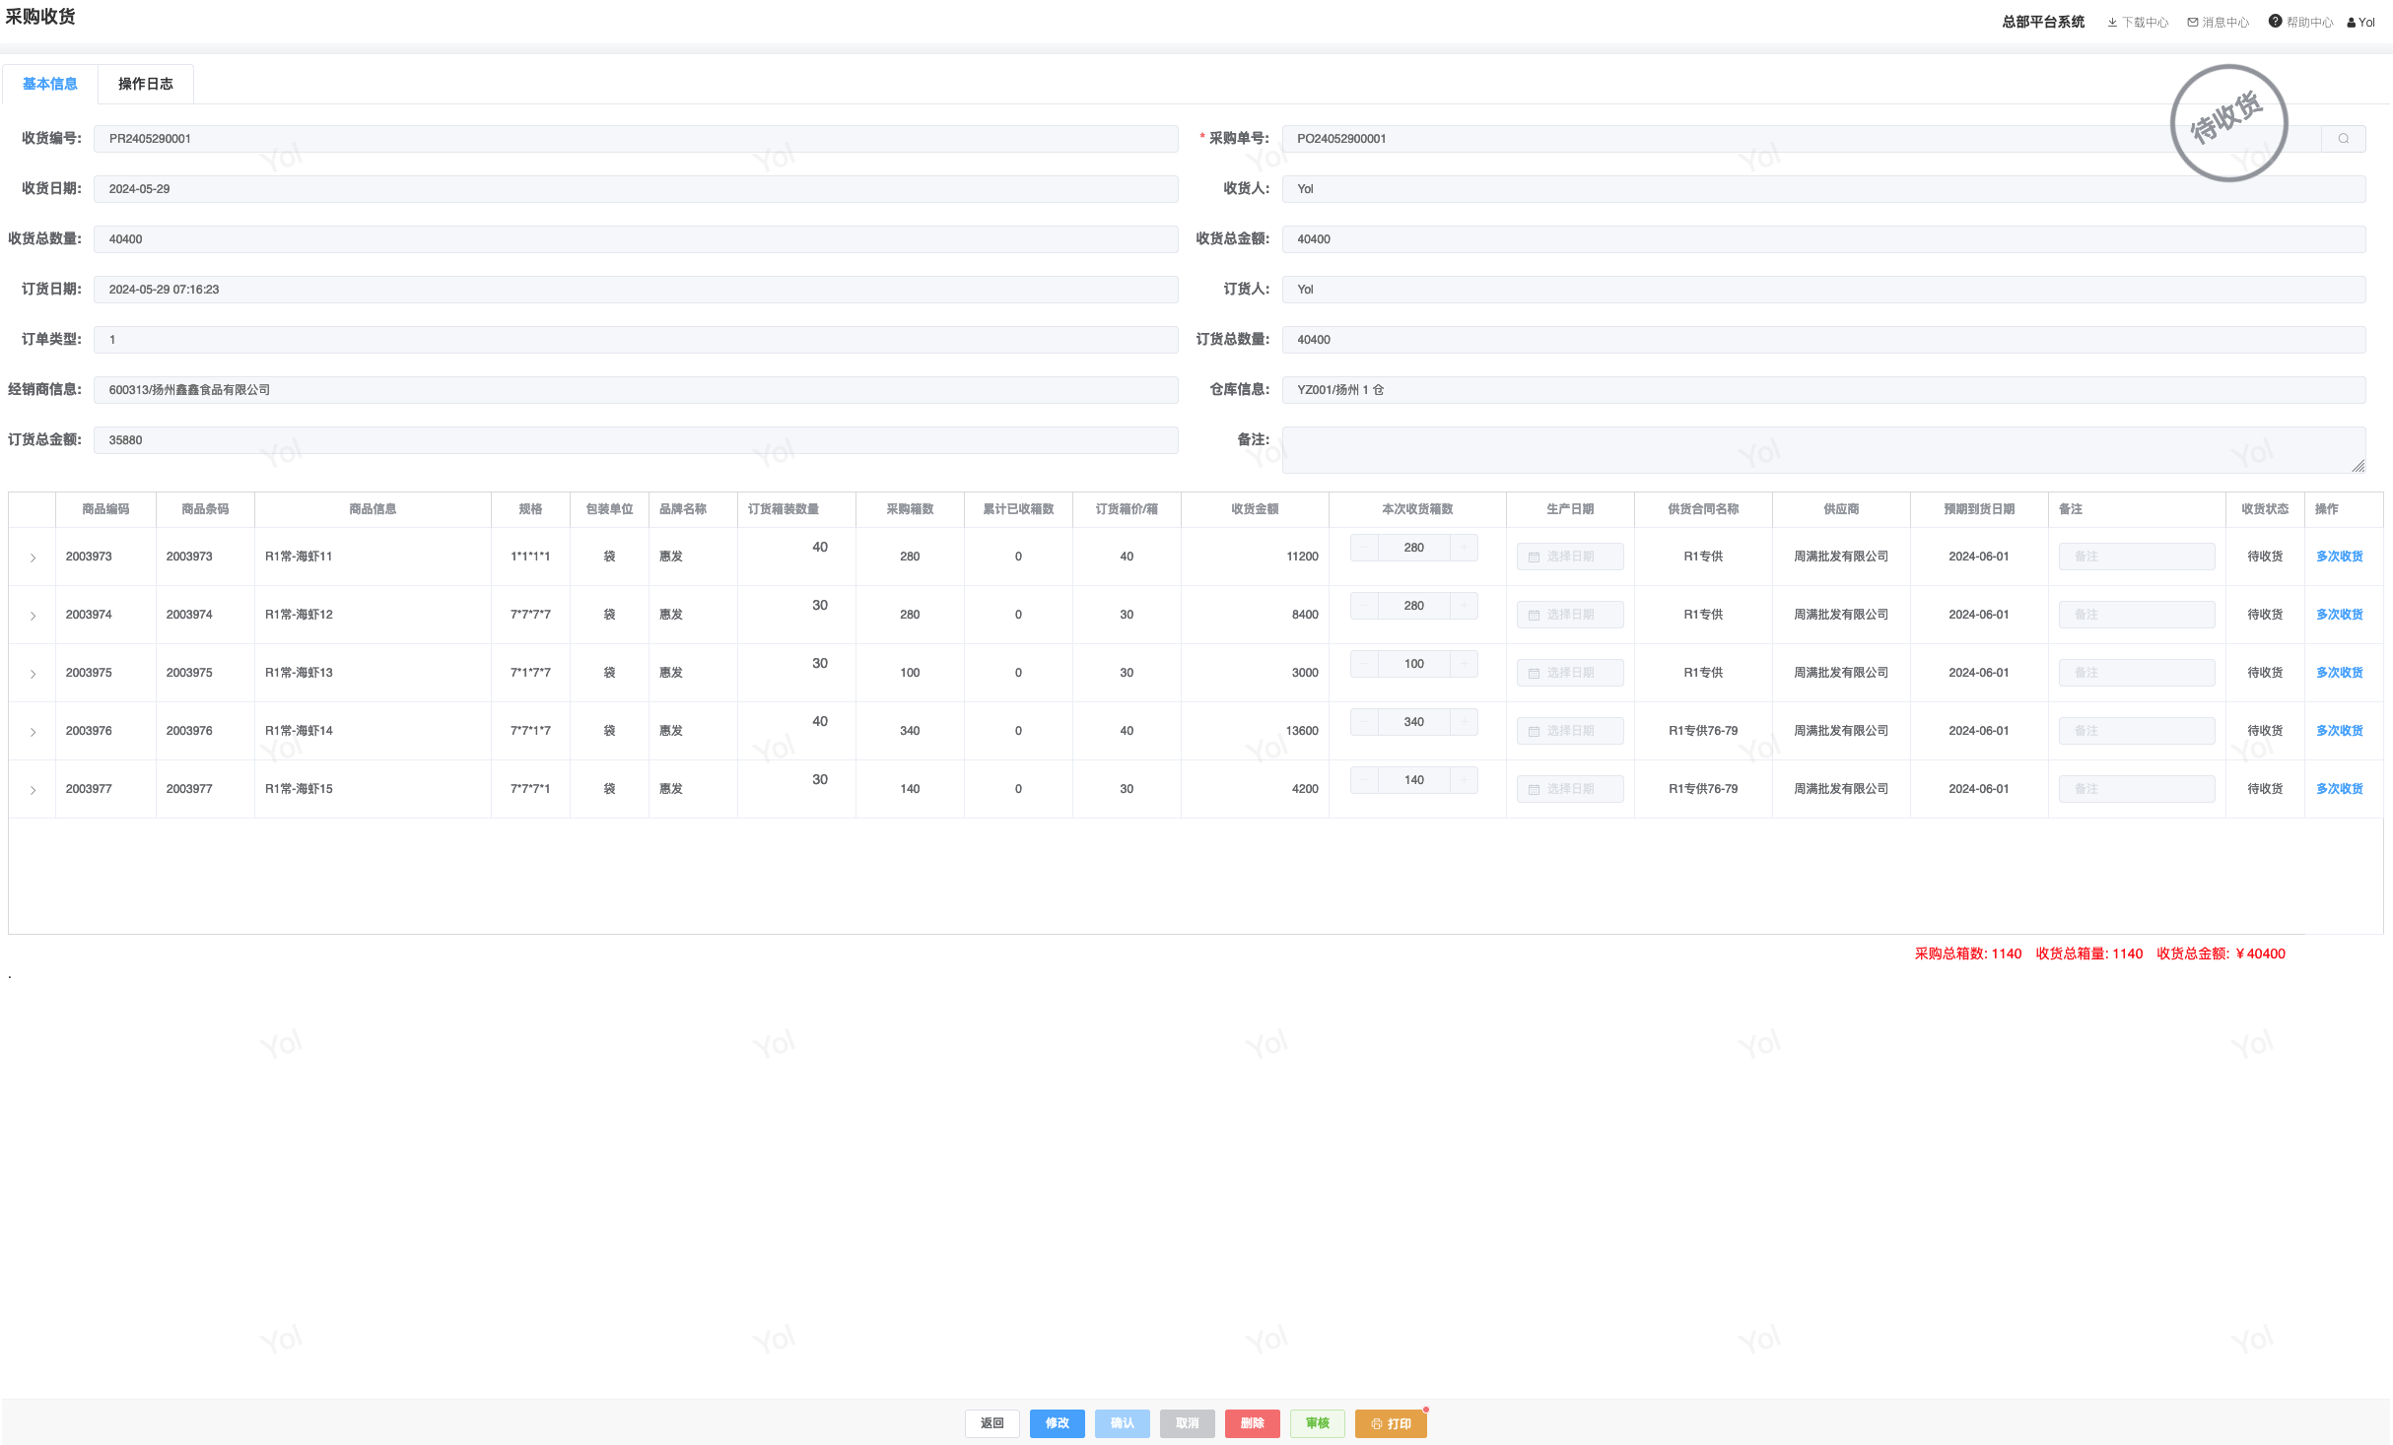Screen dimensions: 2393x1445
Task: Open the 消息中心 message center envelope
Action: (2193, 23)
